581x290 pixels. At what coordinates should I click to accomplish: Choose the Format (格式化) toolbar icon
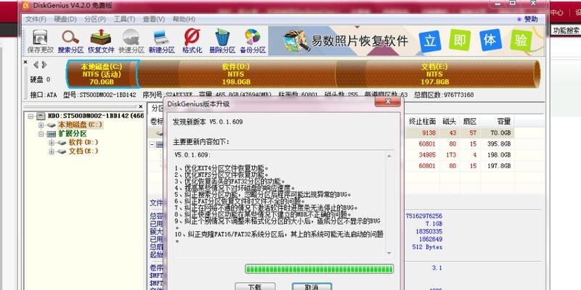point(192,41)
